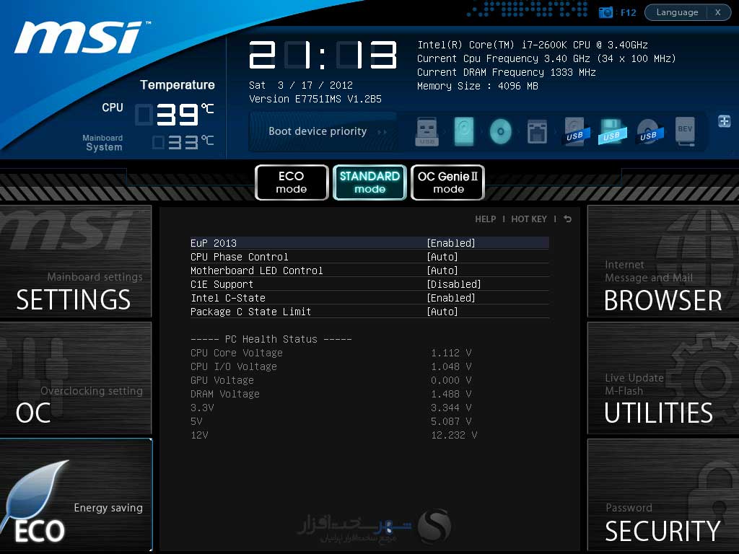This screenshot has height=554, width=739.
Task: Change the Package C State Limit [Auto] value
Action: pyautogui.click(x=442, y=312)
